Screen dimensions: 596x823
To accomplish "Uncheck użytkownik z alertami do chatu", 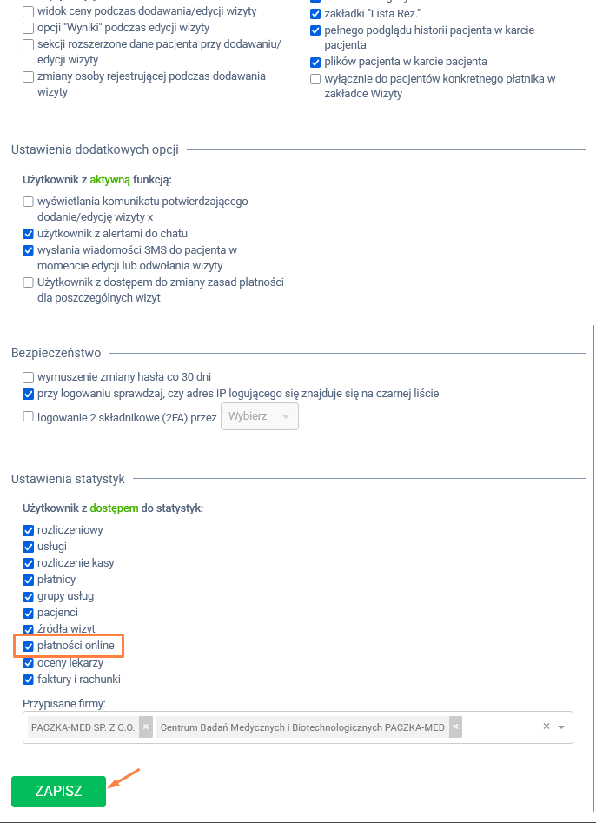I will click(x=29, y=234).
